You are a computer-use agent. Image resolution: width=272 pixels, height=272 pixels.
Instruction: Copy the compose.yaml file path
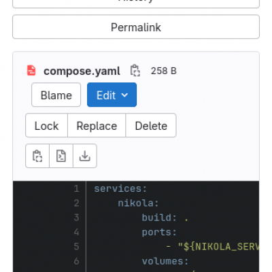135,71
